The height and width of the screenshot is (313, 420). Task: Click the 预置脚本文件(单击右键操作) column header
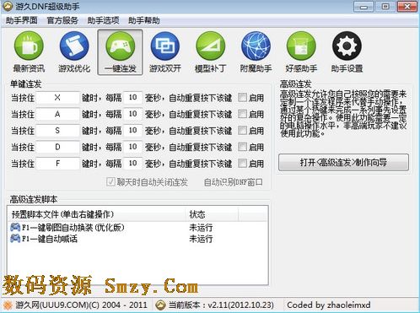pos(96,214)
